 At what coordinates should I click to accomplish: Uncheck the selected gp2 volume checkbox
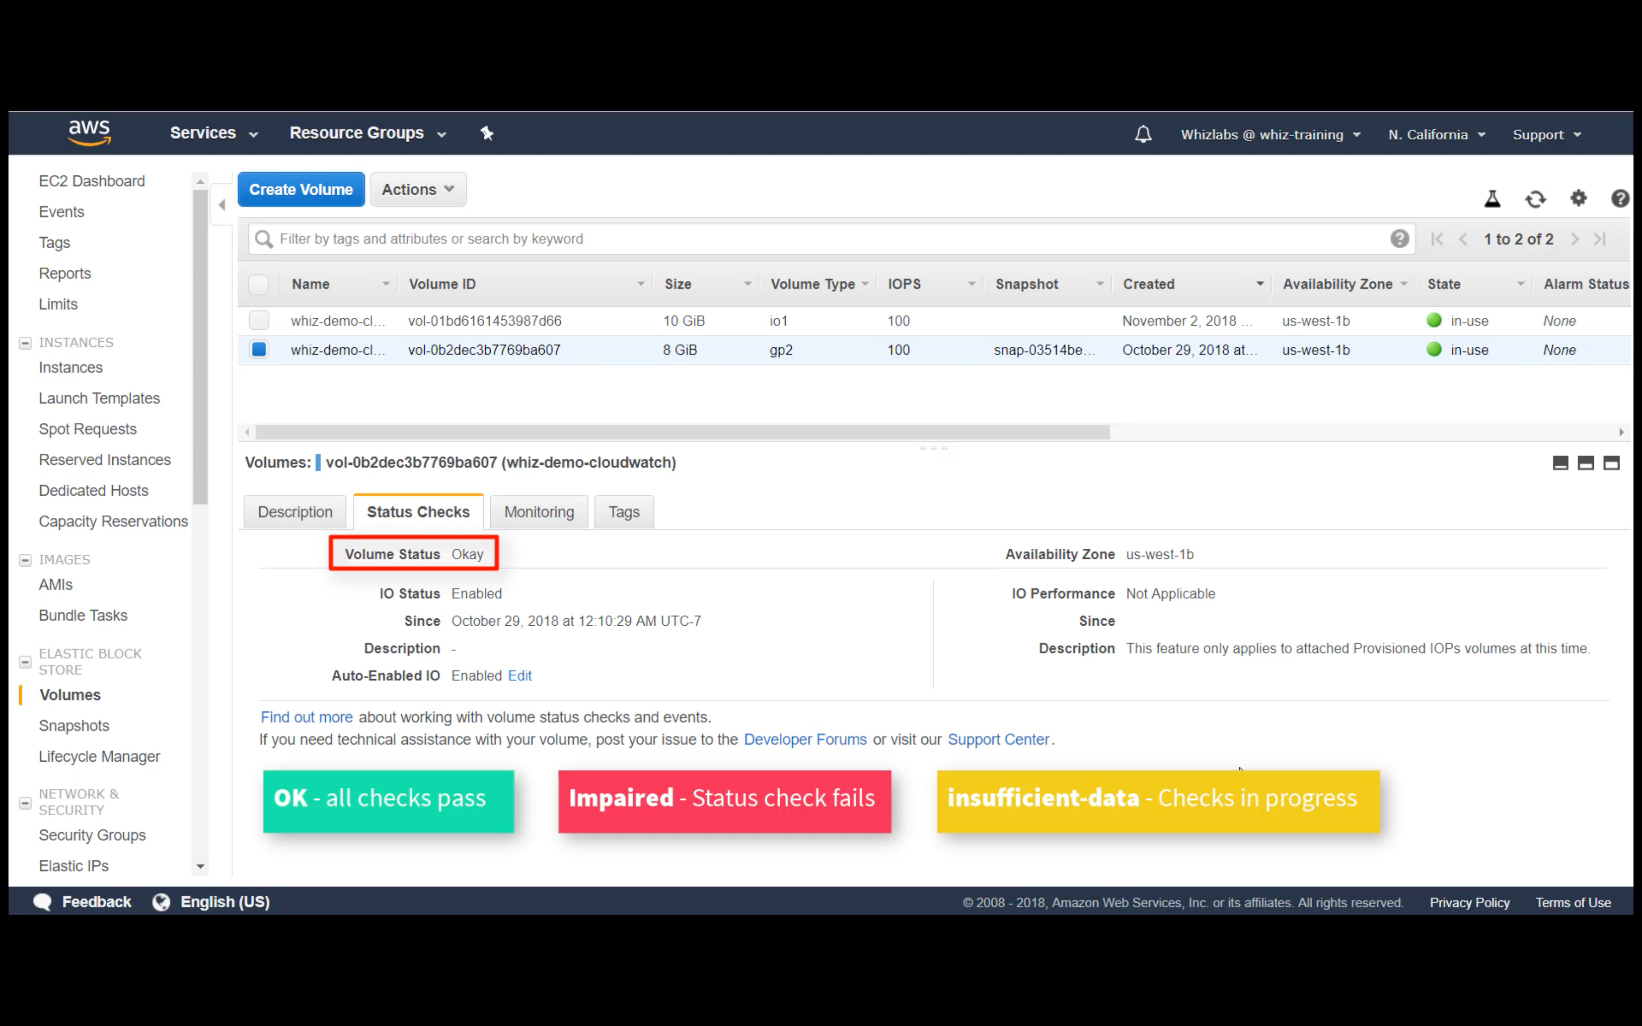click(x=258, y=349)
